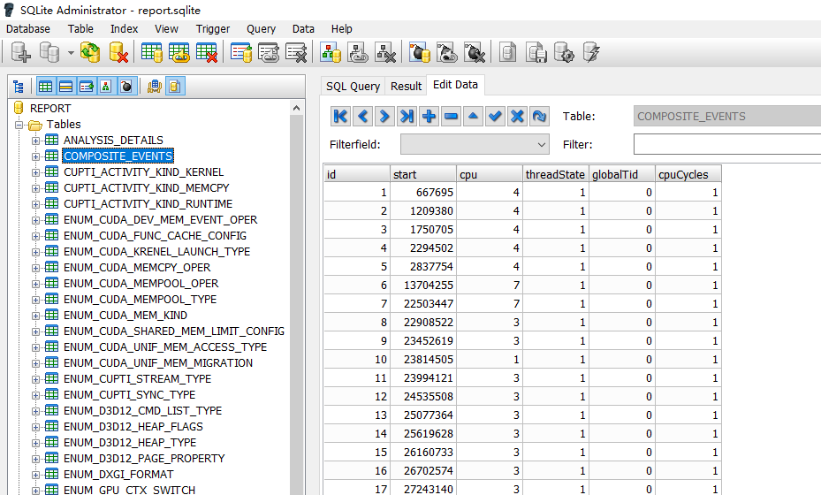
Task: Post edit with the checkmark button
Action: coord(495,116)
